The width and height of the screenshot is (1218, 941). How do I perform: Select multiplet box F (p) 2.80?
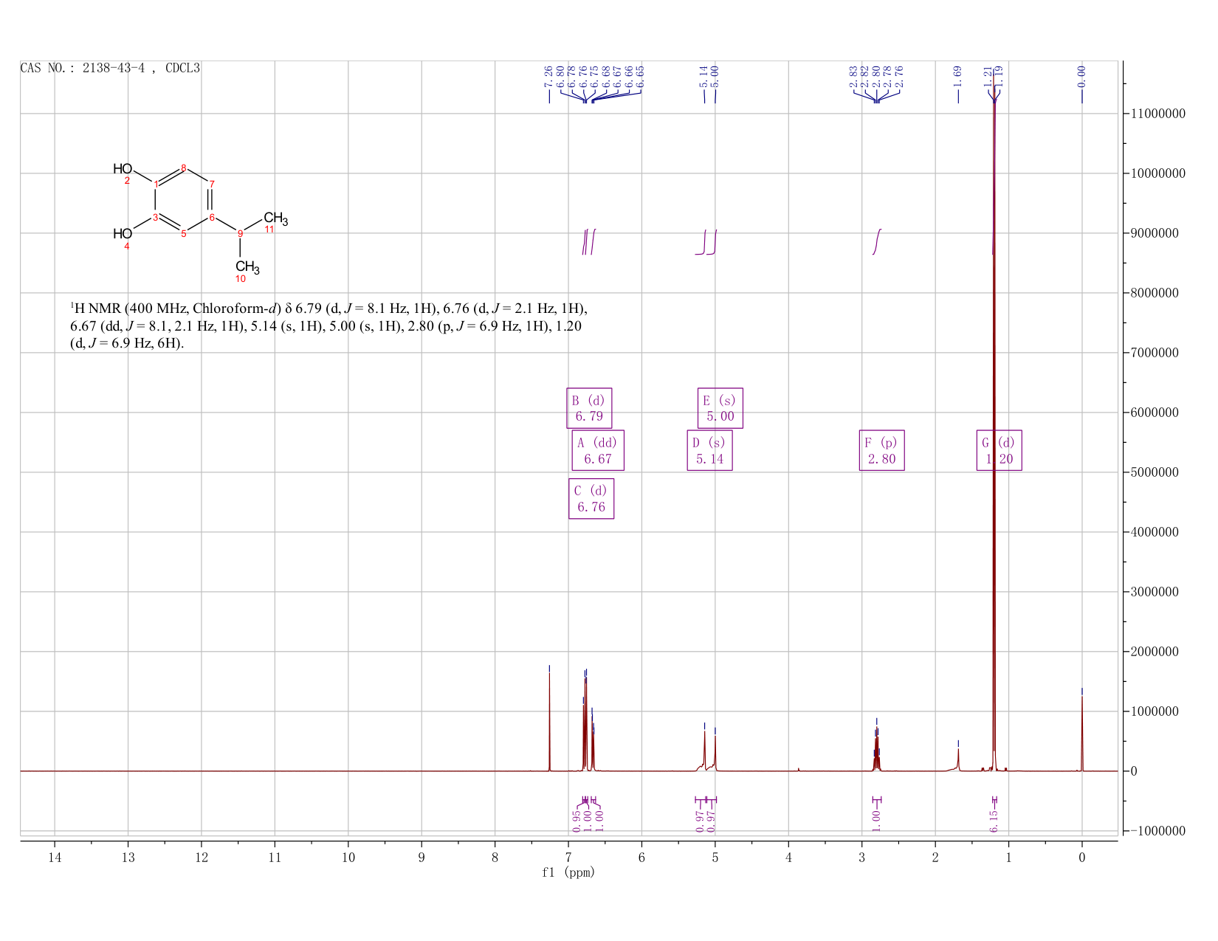(x=882, y=450)
